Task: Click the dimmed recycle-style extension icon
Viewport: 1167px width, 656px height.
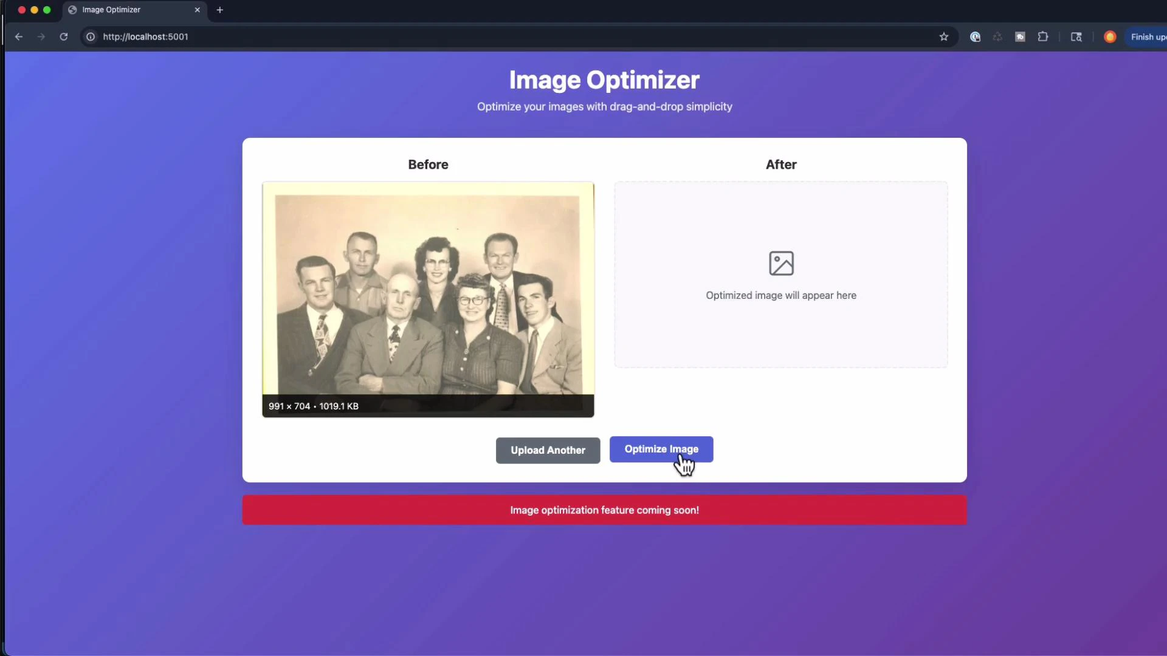Action: (x=997, y=36)
